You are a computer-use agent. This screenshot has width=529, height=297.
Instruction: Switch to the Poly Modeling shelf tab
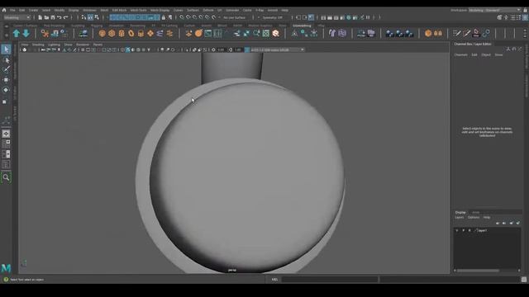pyautogui.click(x=54, y=26)
